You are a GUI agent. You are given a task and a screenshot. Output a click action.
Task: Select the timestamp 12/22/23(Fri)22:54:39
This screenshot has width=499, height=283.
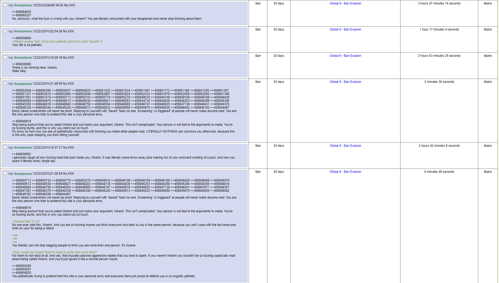[48, 31]
